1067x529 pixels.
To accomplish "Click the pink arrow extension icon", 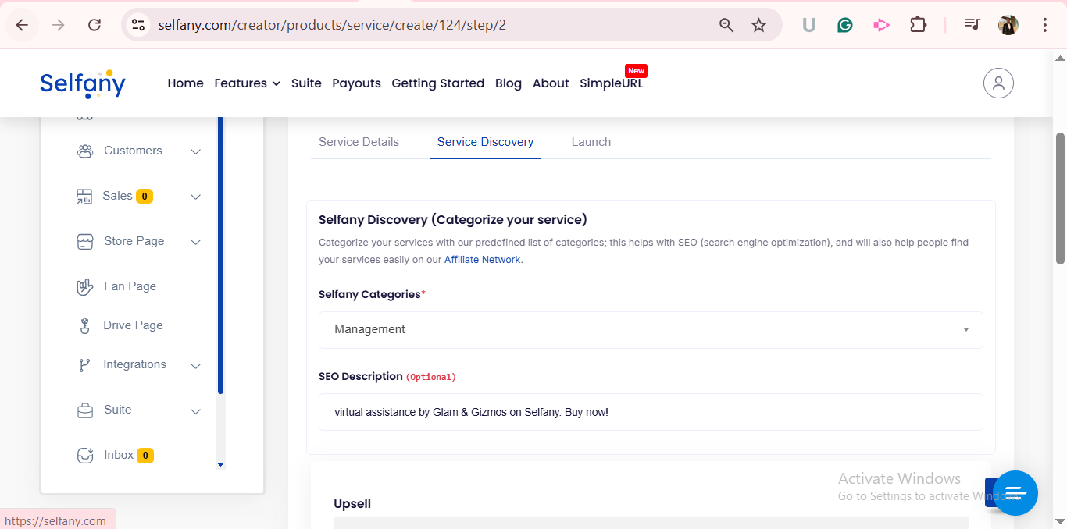I will pyautogui.click(x=881, y=25).
